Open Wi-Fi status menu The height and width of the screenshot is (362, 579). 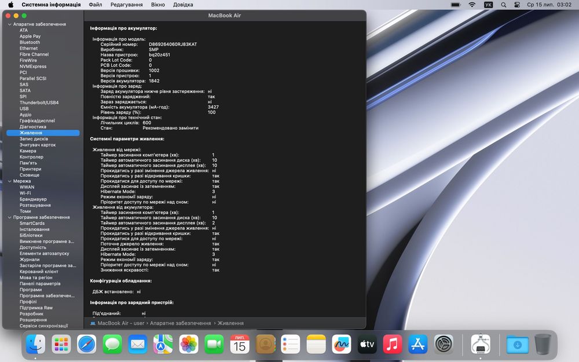click(472, 5)
